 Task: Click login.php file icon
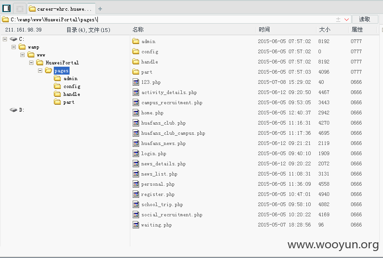136,153
